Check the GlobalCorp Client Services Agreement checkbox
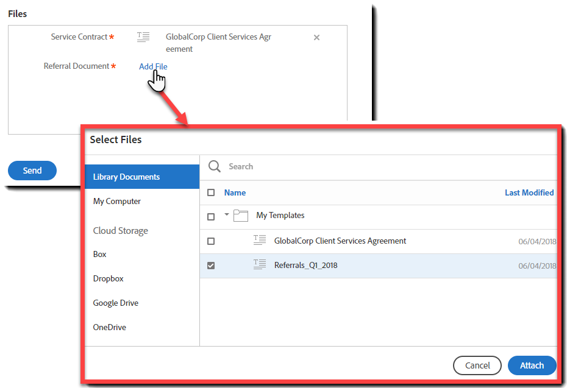 coord(210,241)
